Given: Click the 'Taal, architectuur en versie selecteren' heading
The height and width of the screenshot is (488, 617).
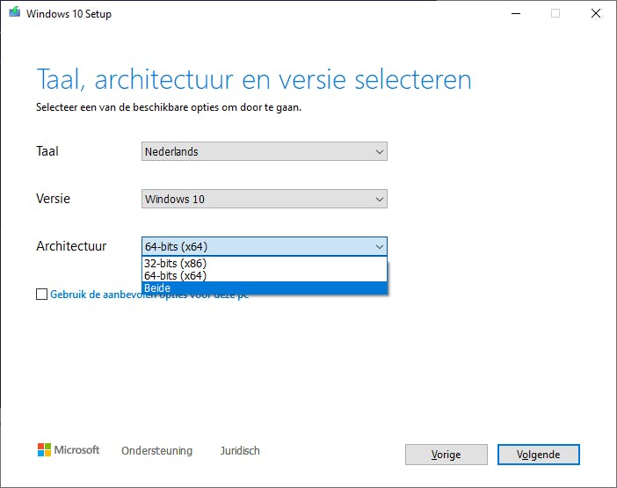Looking at the screenshot, I should (x=254, y=79).
